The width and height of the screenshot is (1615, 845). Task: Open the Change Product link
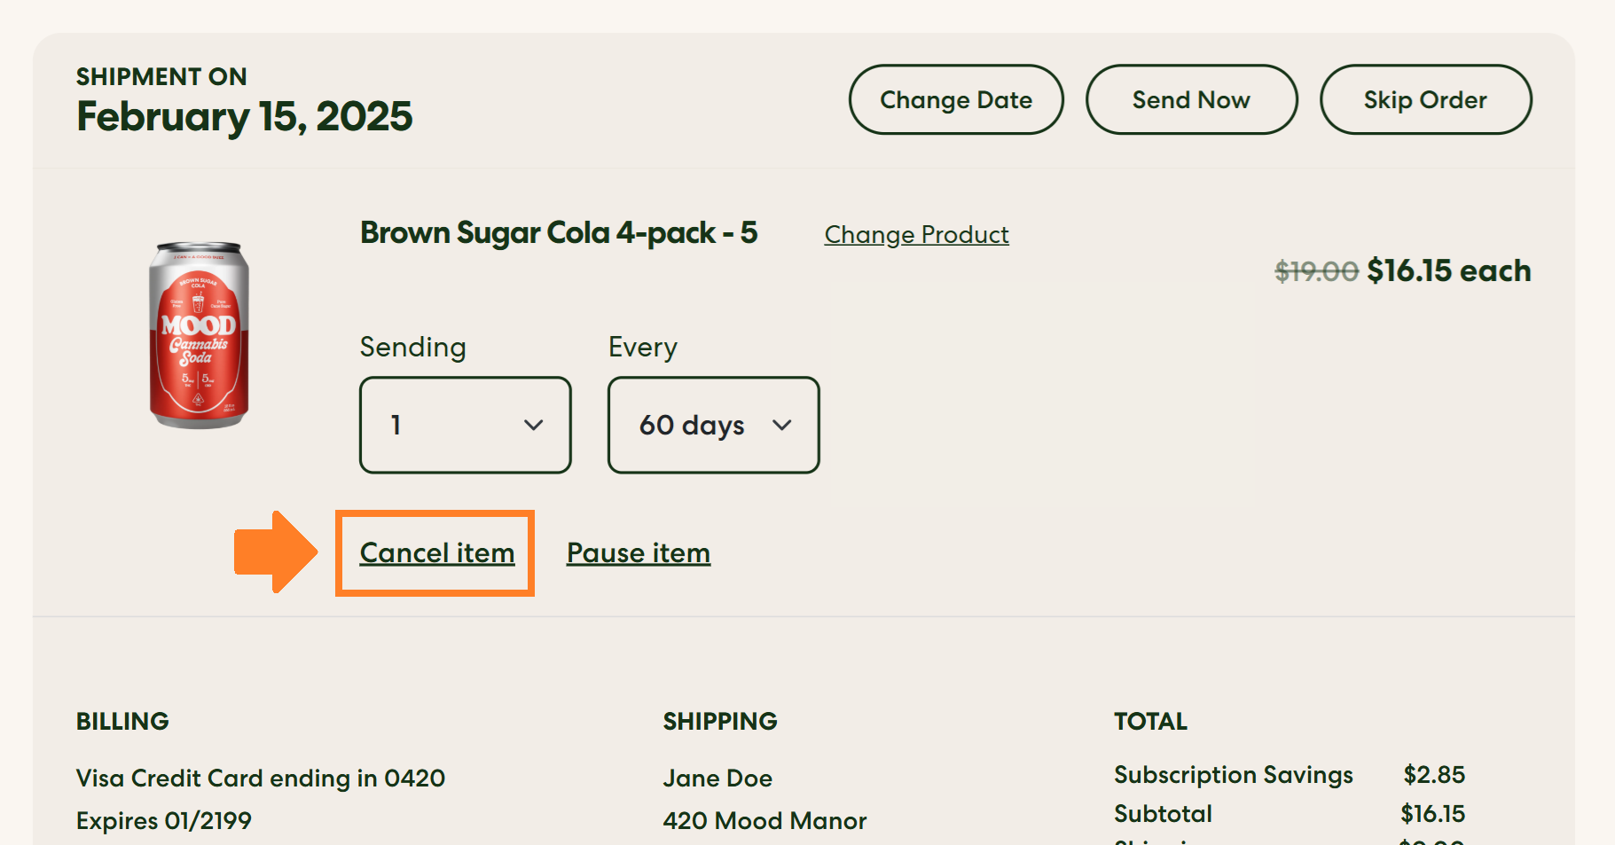click(x=916, y=235)
